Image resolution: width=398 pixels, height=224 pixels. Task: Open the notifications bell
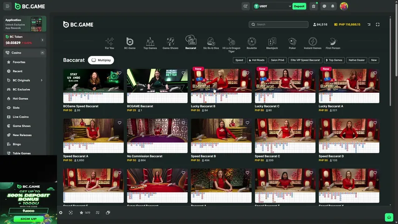333,7
